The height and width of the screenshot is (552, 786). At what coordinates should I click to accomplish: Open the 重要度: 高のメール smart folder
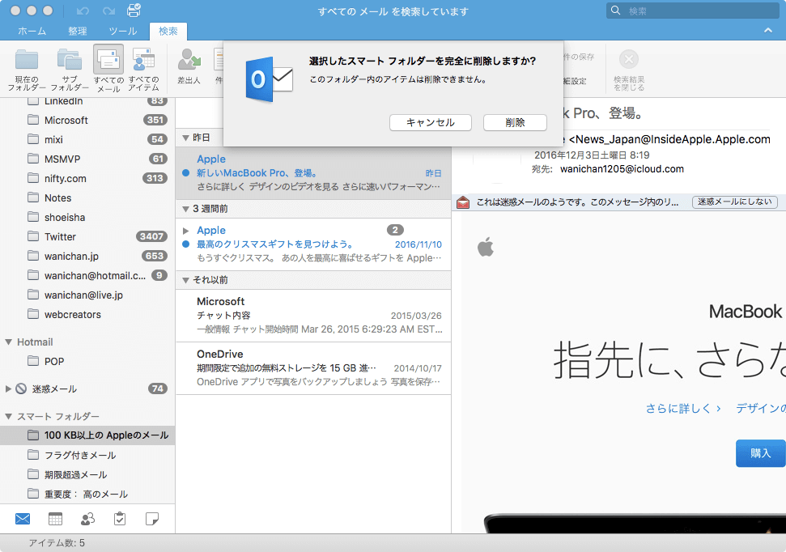click(87, 495)
